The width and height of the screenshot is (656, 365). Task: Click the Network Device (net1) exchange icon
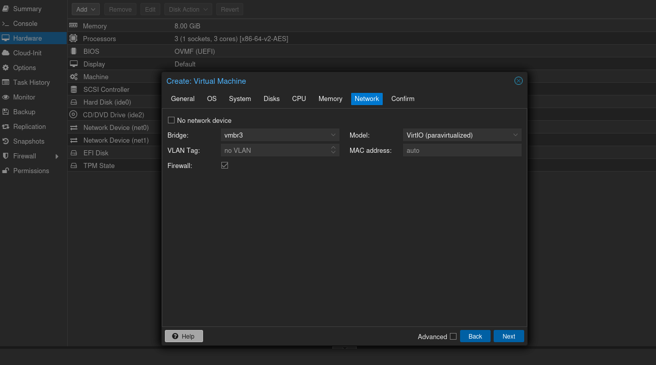click(x=74, y=140)
